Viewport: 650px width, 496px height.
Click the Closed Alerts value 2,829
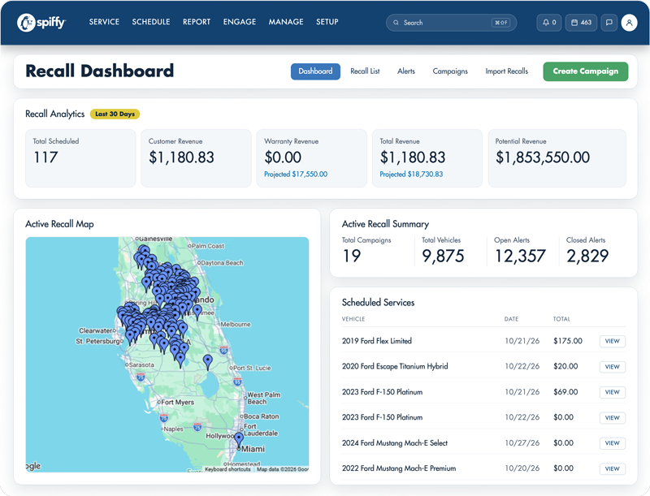click(587, 256)
